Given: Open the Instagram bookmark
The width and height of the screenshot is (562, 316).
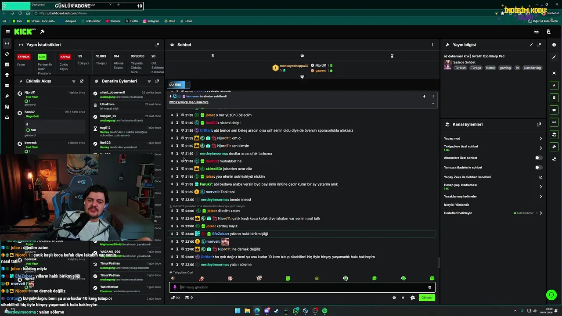Looking at the screenshot, I should coord(151,21).
